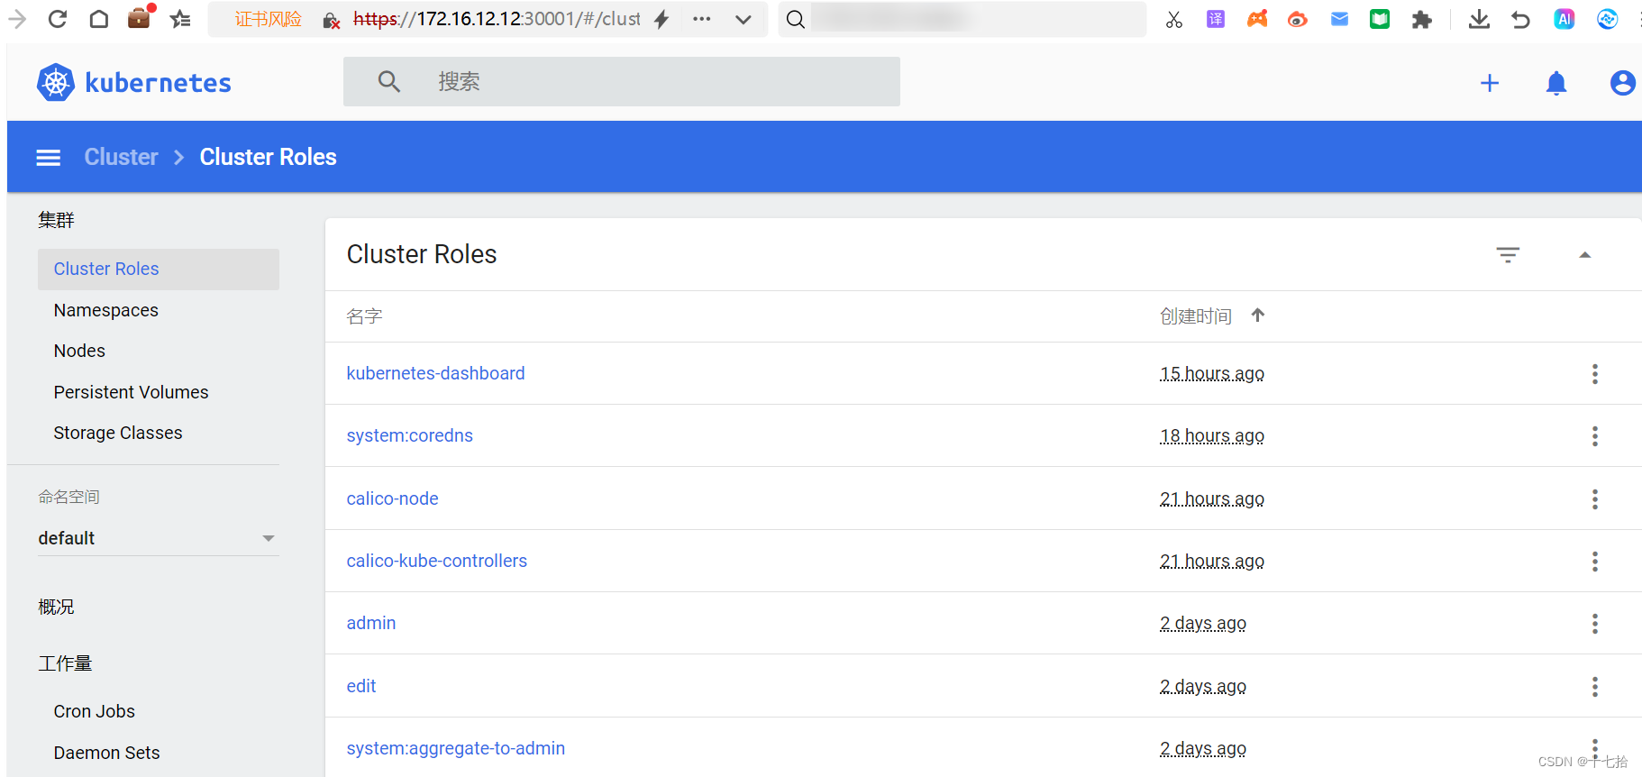This screenshot has width=1642, height=777.
Task: Open the calico-kube-controllers role link
Action: (x=437, y=561)
